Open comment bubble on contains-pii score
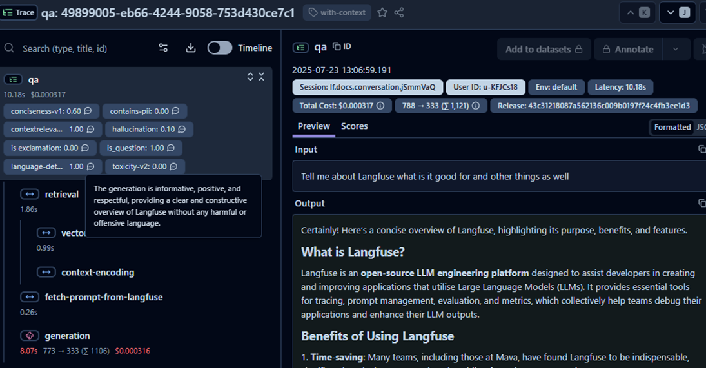Image resolution: width=706 pixels, height=368 pixels. (x=175, y=111)
